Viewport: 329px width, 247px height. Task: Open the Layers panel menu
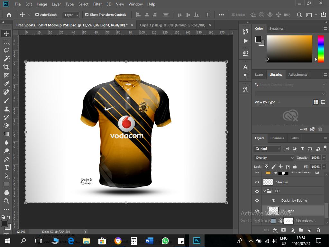325,138
